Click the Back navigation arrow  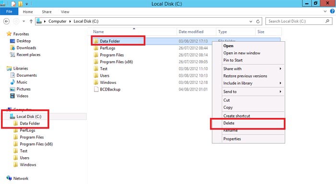[7, 21]
